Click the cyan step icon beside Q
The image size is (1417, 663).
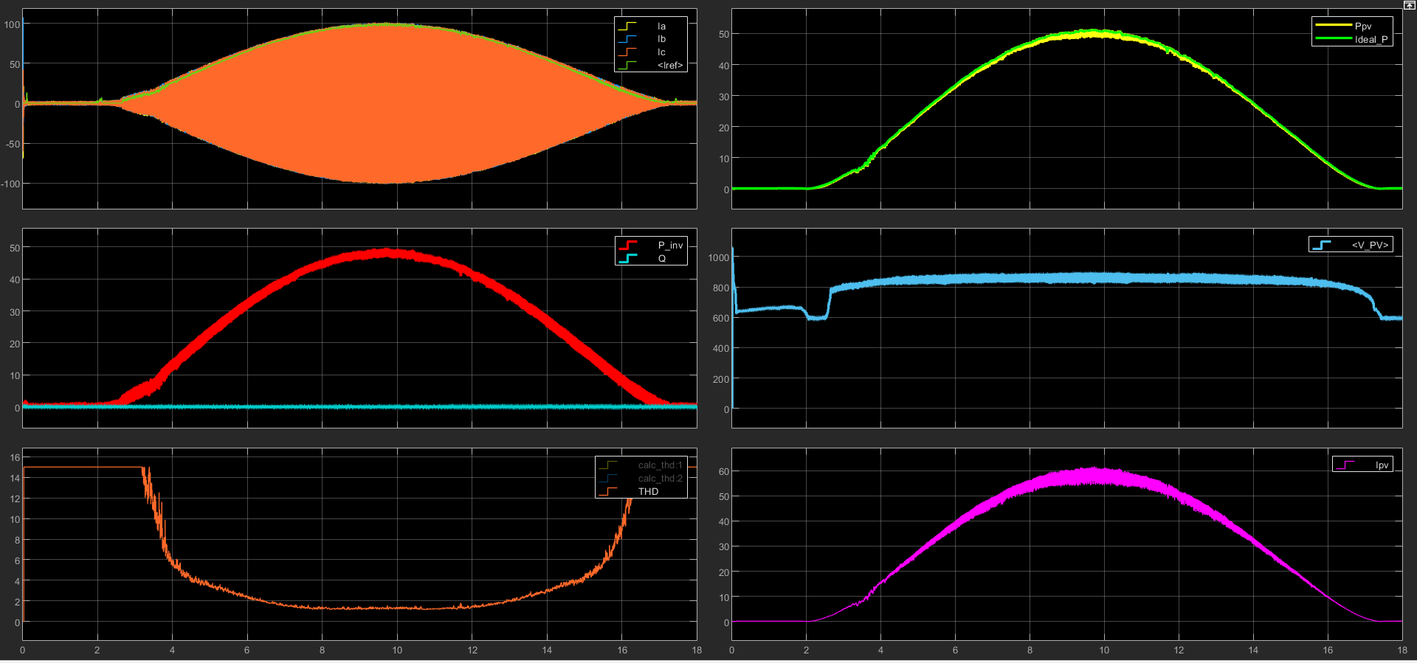(628, 258)
